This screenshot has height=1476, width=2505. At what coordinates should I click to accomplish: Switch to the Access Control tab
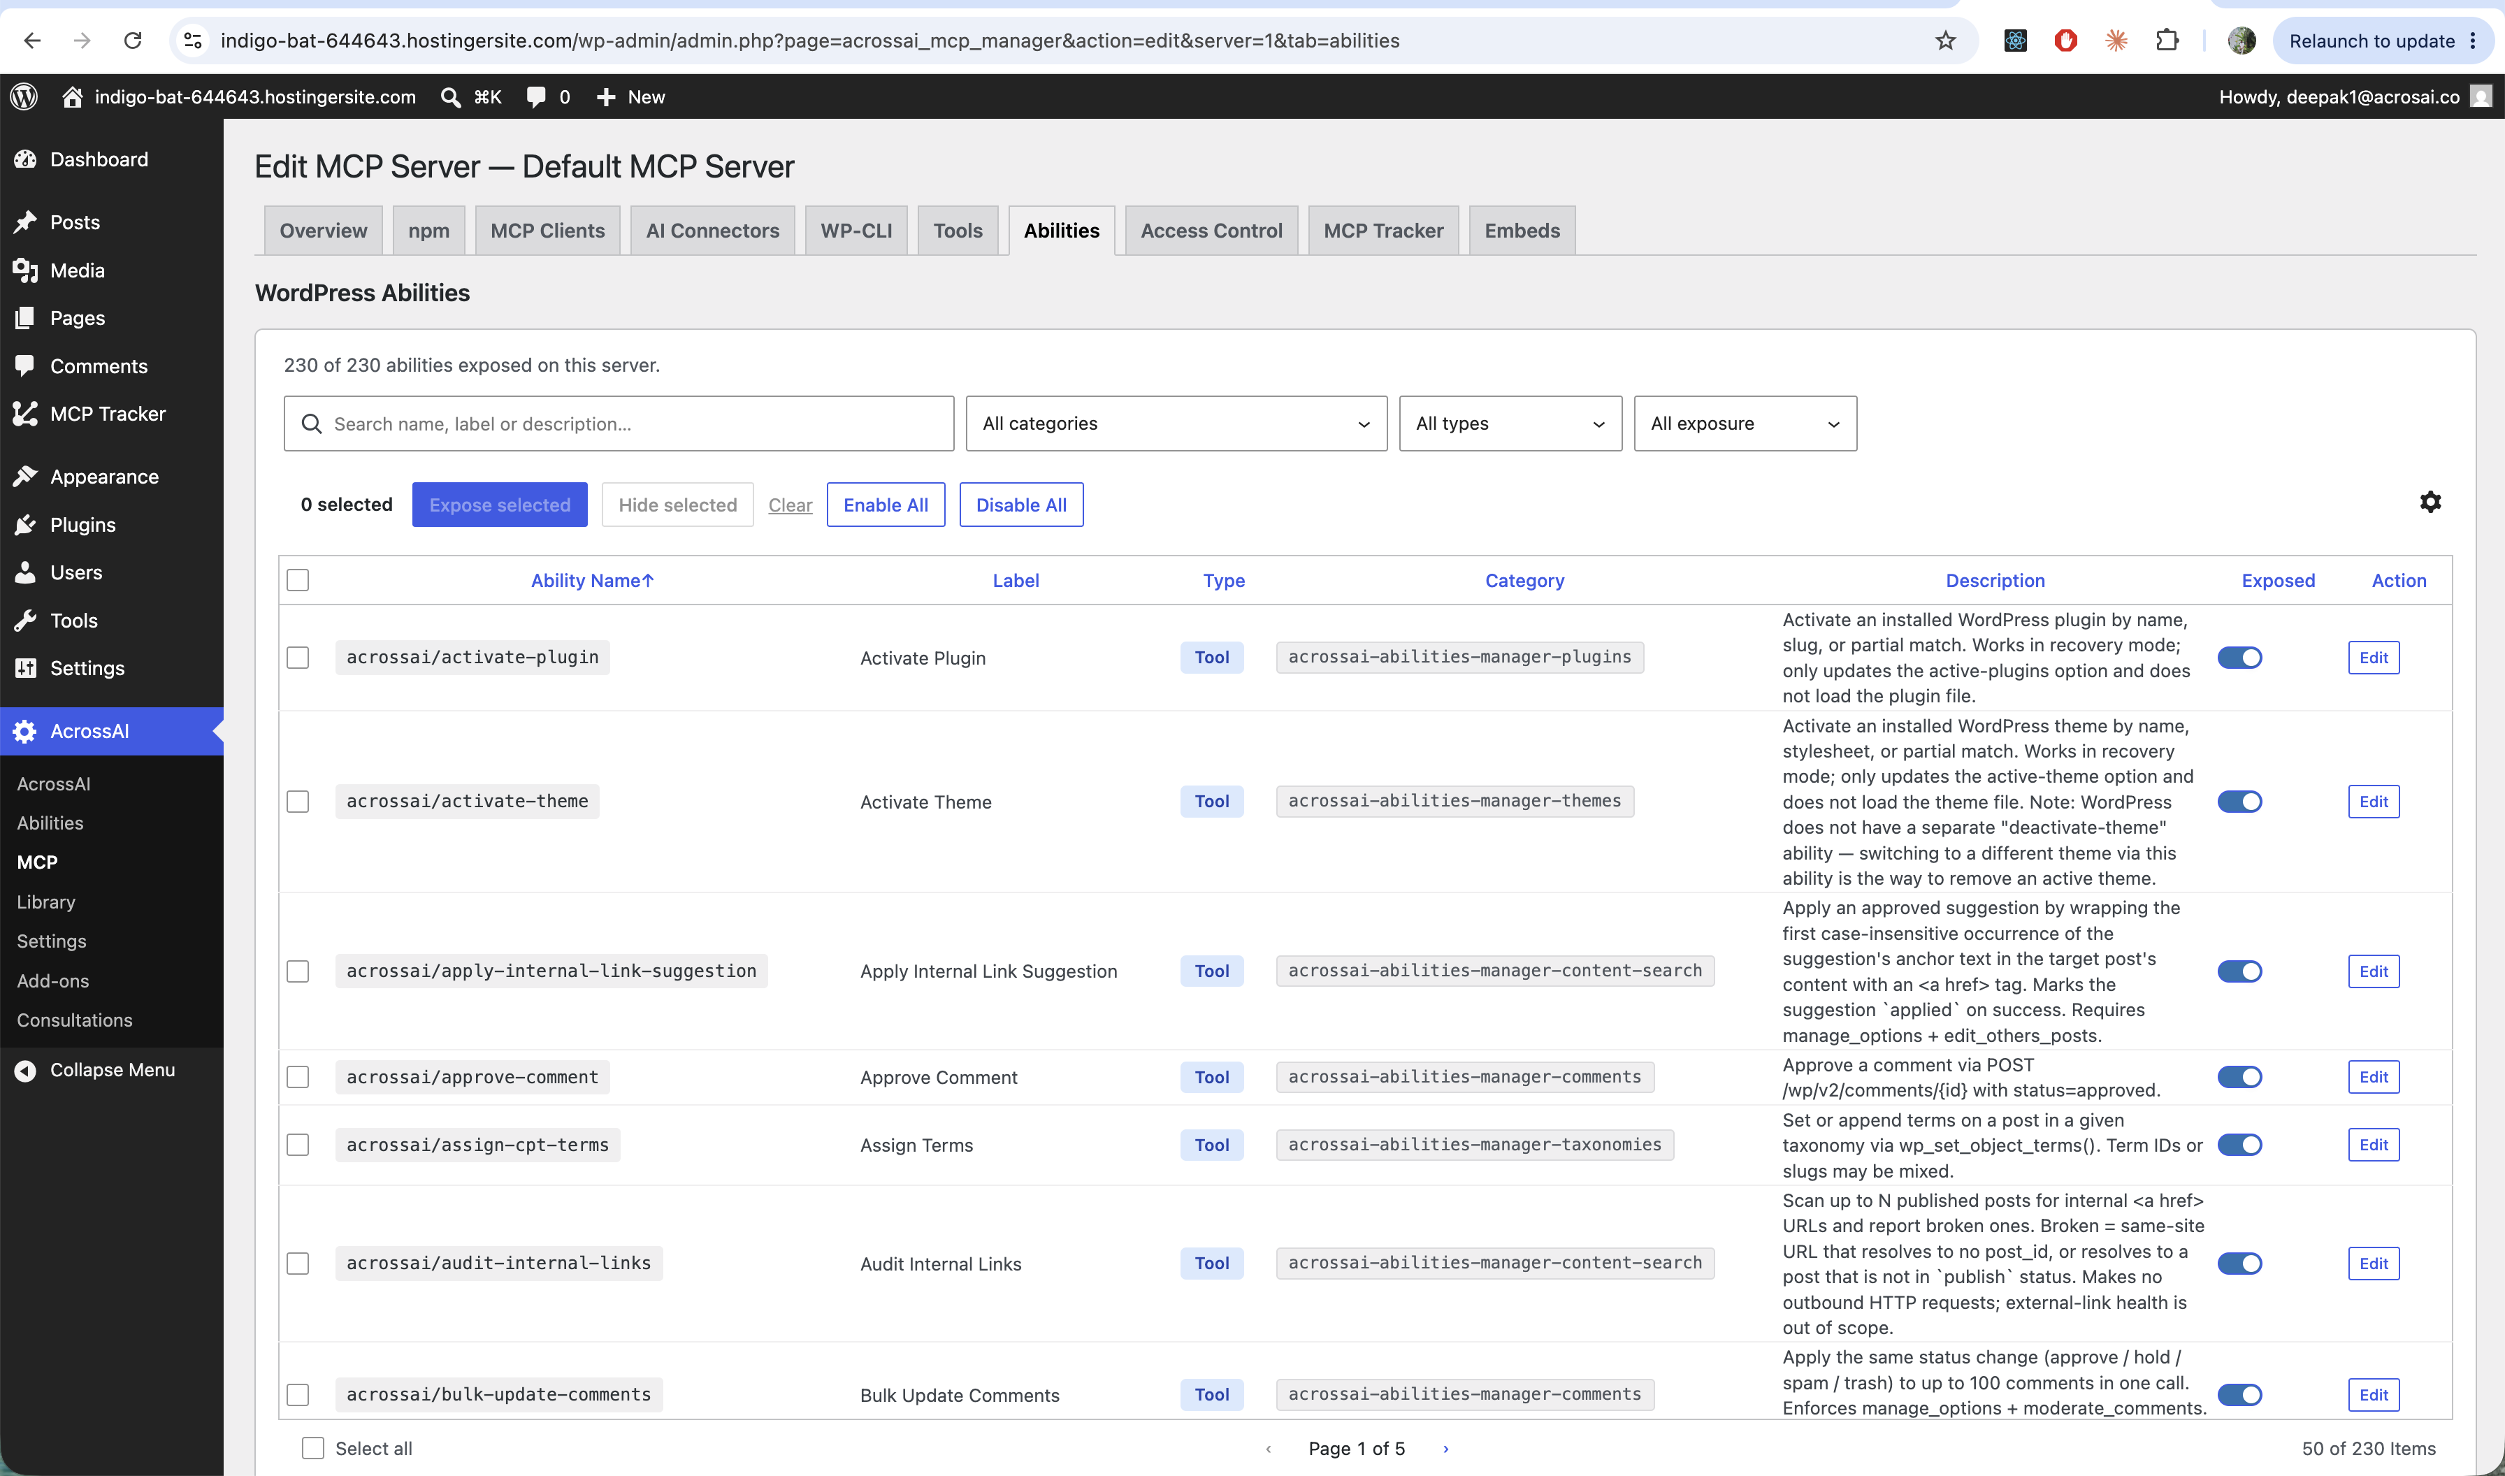[1211, 231]
